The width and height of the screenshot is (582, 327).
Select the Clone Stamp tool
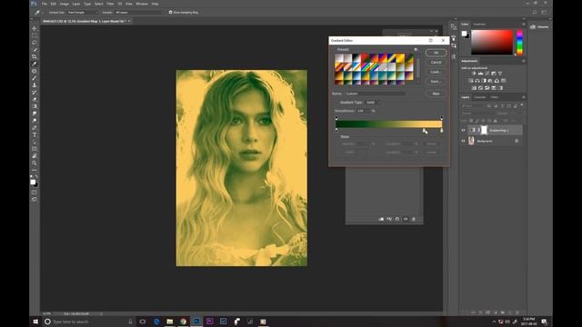pyautogui.click(x=35, y=84)
